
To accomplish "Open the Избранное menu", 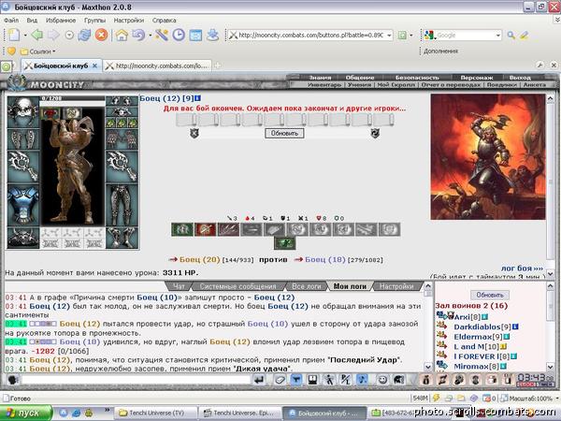I will [x=61, y=21].
